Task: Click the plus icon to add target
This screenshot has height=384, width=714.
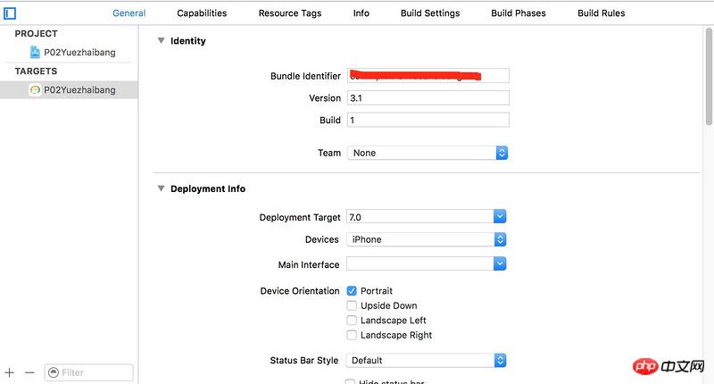Action: coord(10,372)
